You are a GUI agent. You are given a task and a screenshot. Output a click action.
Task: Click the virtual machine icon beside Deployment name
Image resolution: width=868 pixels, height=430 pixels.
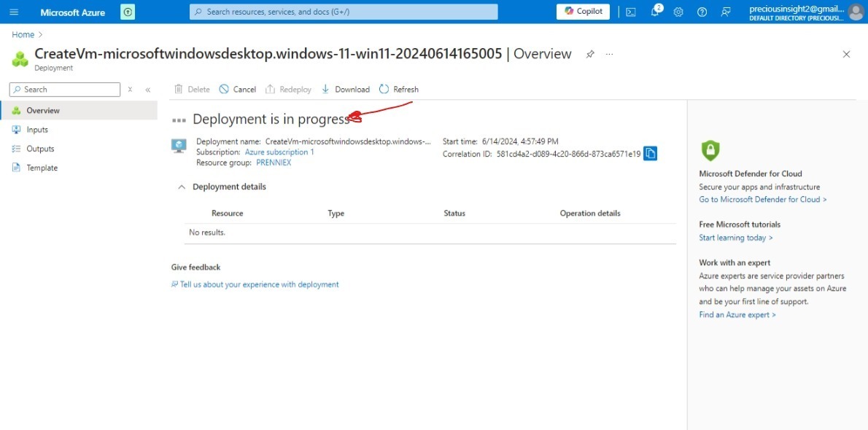point(179,146)
